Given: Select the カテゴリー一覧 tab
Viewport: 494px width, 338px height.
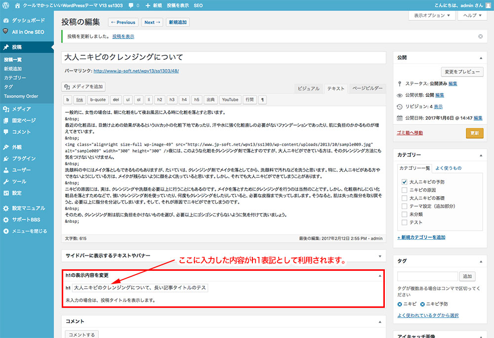Looking at the screenshot, I should (414, 168).
